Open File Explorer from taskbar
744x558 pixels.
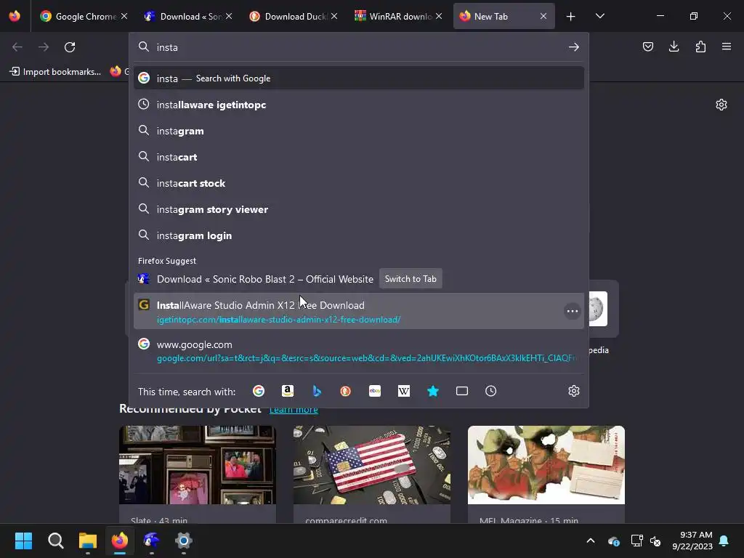coord(88,541)
